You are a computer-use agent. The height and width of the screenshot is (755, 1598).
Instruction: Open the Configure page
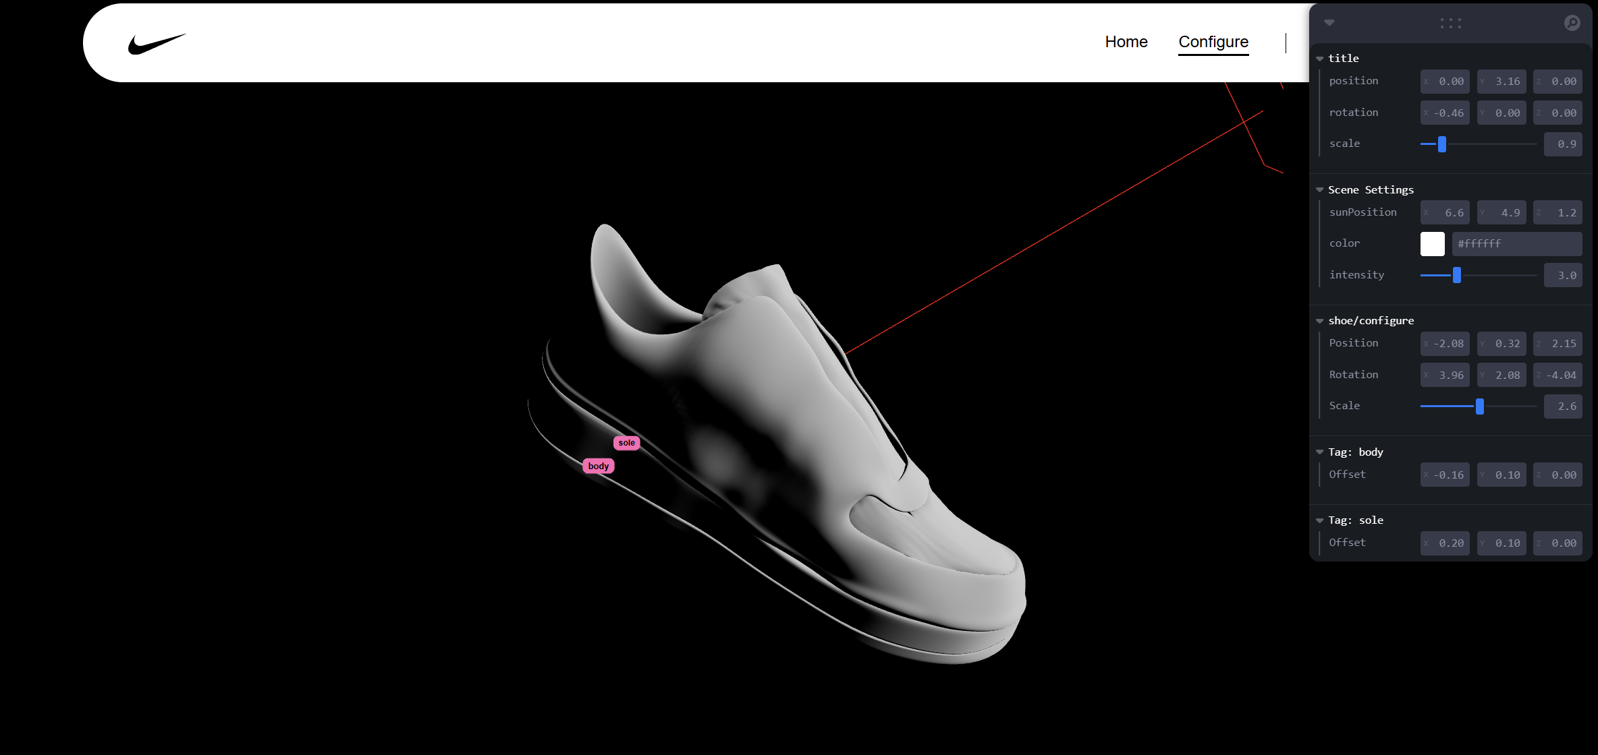1213,42
